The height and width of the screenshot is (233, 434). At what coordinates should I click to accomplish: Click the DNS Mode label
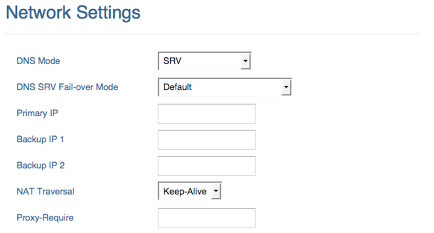(38, 61)
